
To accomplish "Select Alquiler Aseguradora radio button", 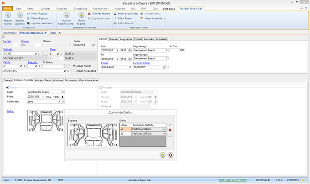I will 74,71.
